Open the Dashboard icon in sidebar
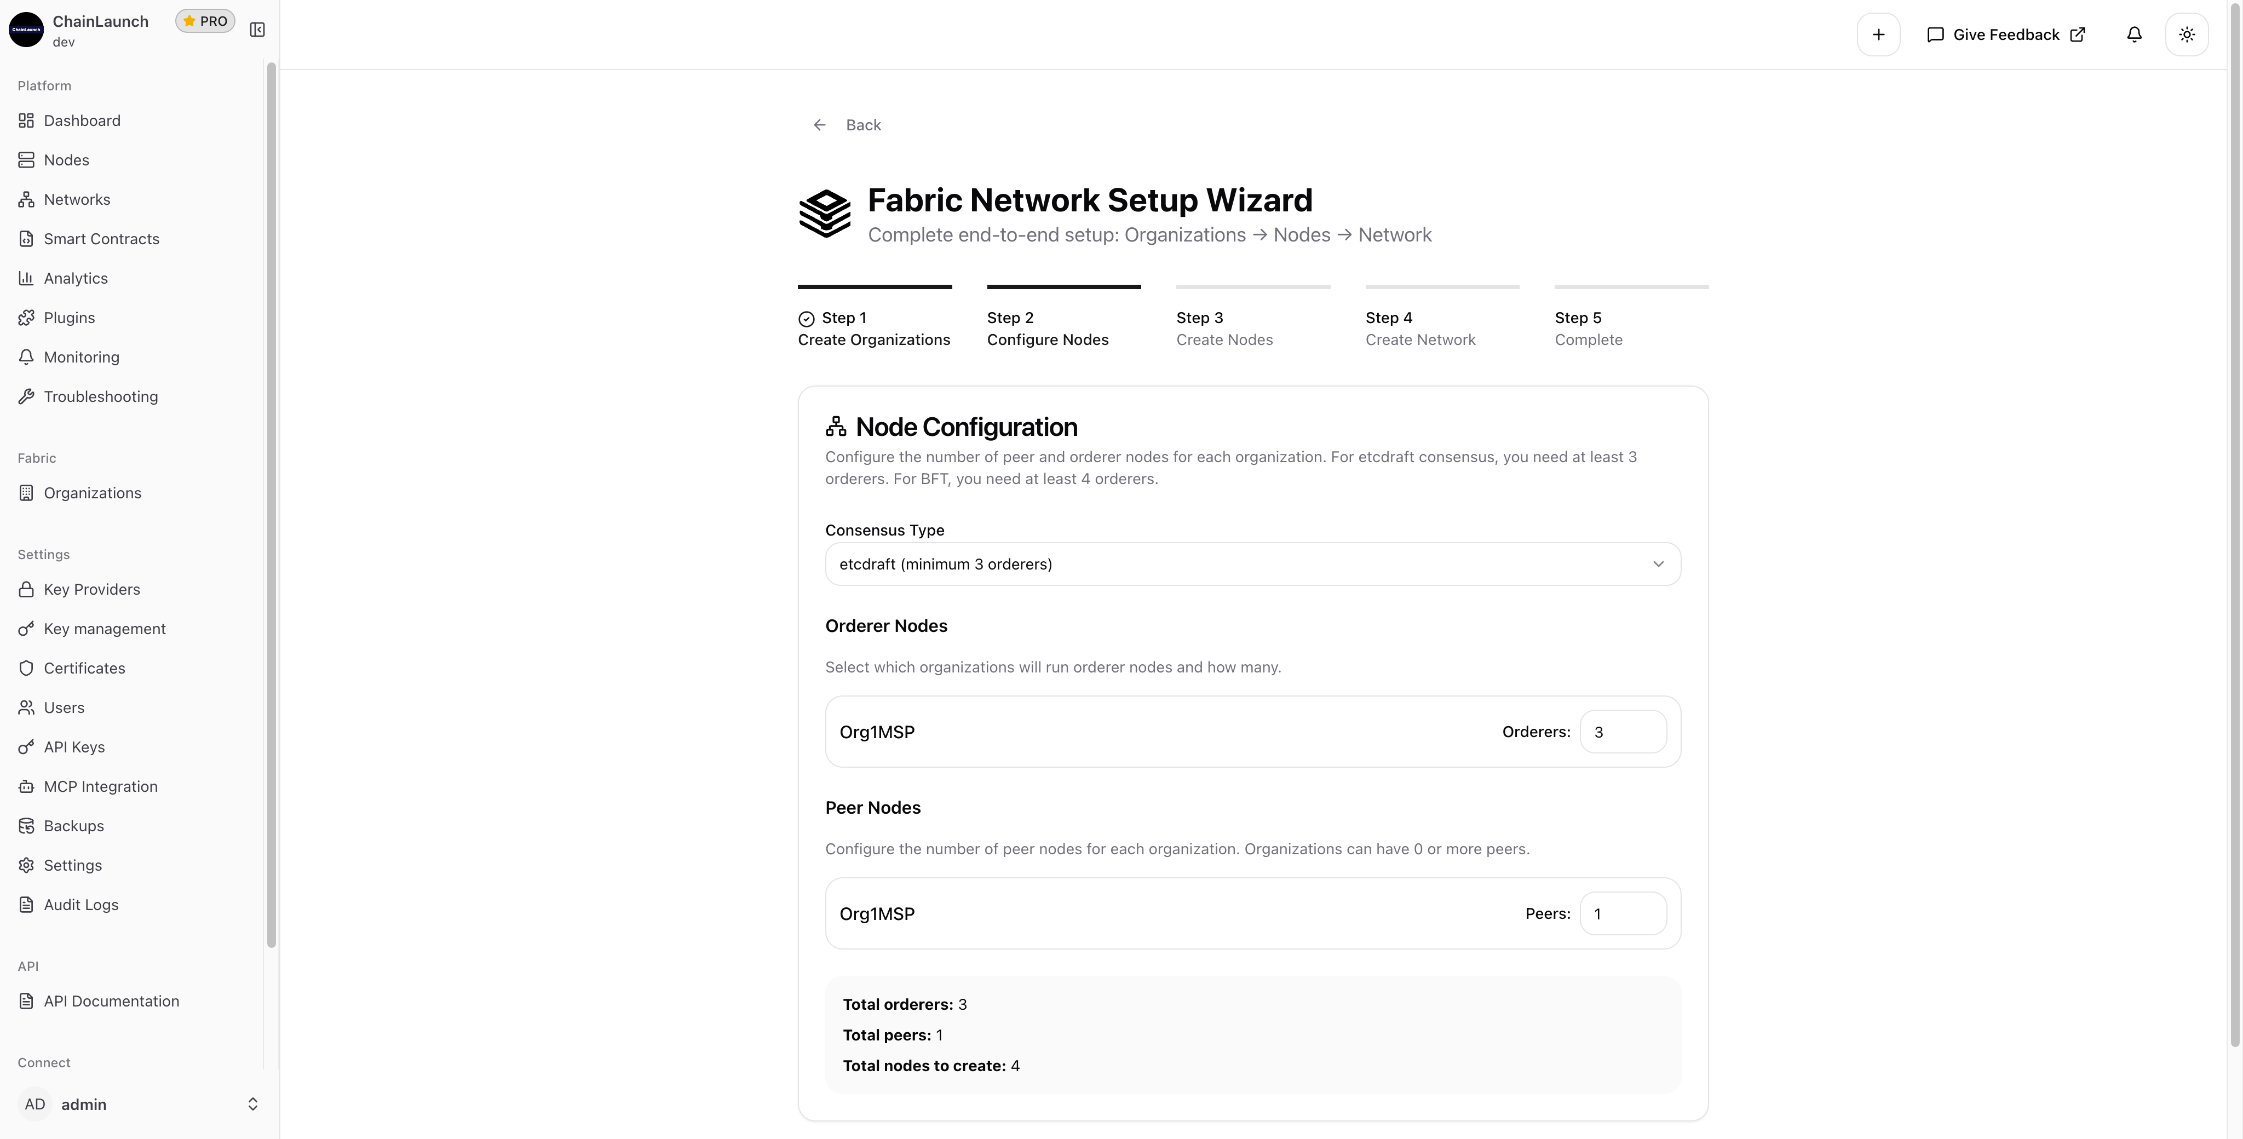The width and height of the screenshot is (2243, 1139). point(26,121)
